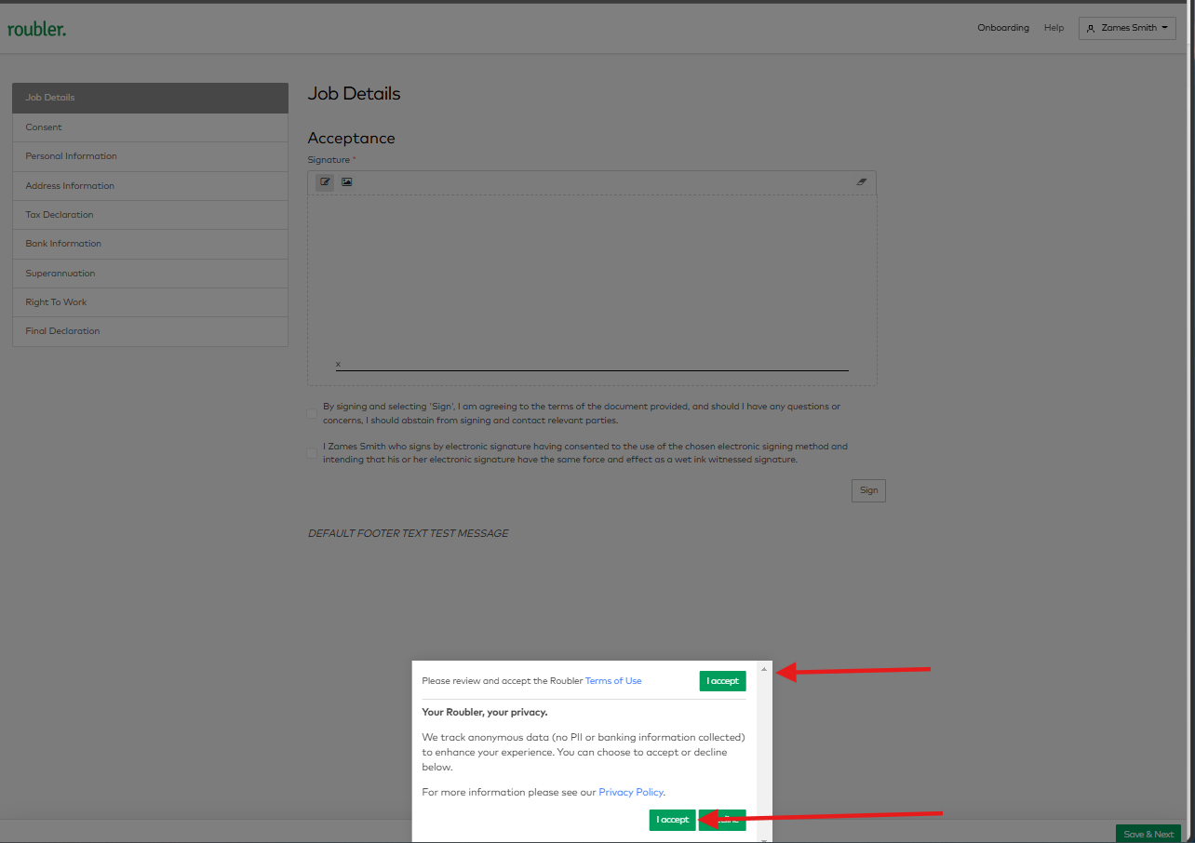Open the Help menu item
The width and height of the screenshot is (1195, 843).
[1054, 28]
